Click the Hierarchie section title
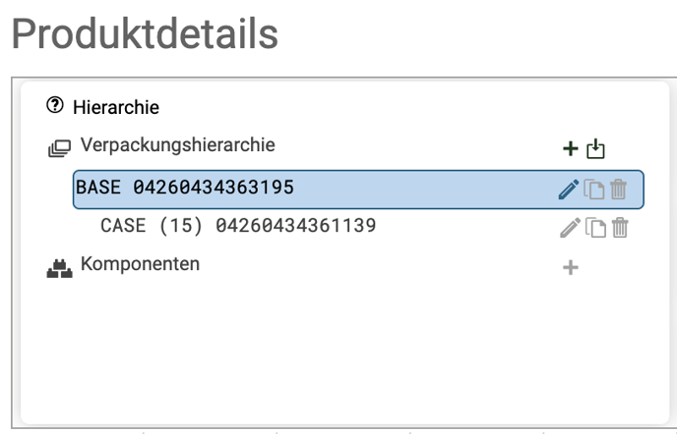Viewport: 677px width, 434px height. [116, 107]
